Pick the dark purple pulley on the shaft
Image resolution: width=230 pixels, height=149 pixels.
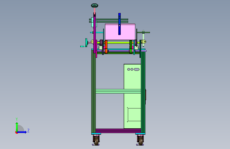click(101, 43)
